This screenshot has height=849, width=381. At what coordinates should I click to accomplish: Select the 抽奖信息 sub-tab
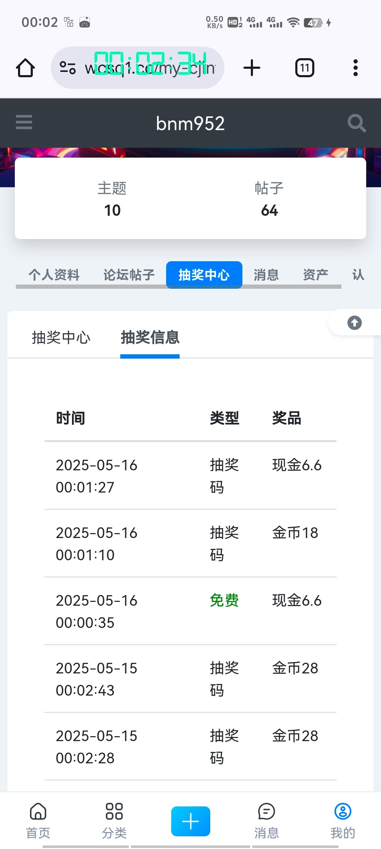coord(150,337)
